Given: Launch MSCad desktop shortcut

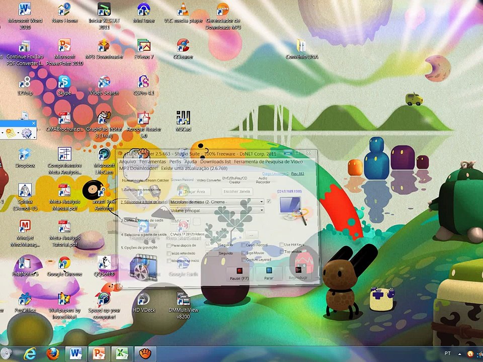Looking at the screenshot, I should [x=183, y=122].
